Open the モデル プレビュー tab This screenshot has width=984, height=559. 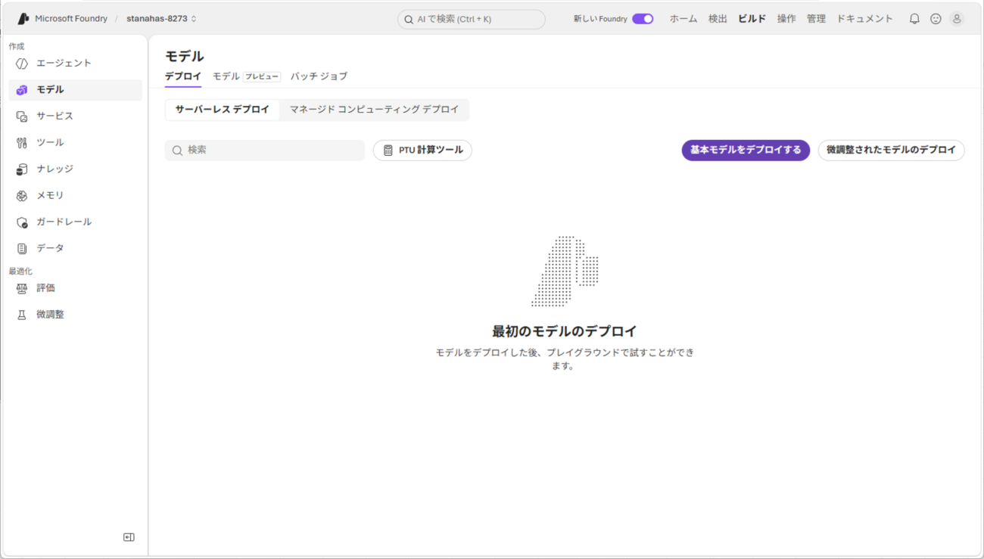click(247, 76)
